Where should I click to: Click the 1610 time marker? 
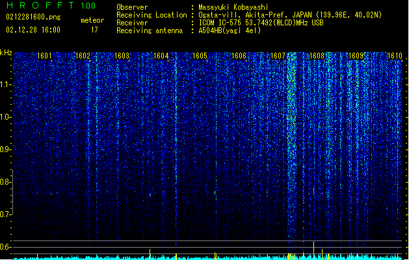395,56
